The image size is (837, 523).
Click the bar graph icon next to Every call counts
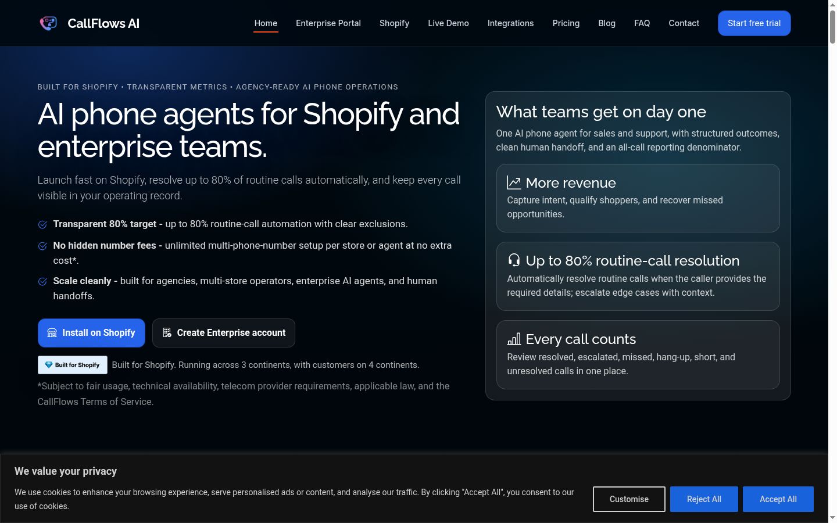coord(514,339)
